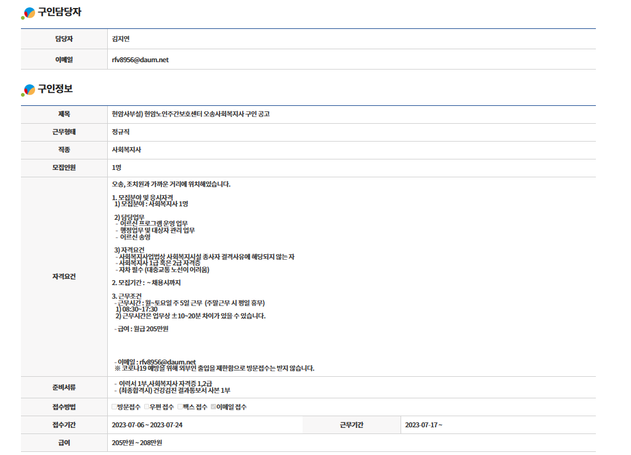Click the 준비서류 row label
The height and width of the screenshot is (455, 631).
point(64,387)
